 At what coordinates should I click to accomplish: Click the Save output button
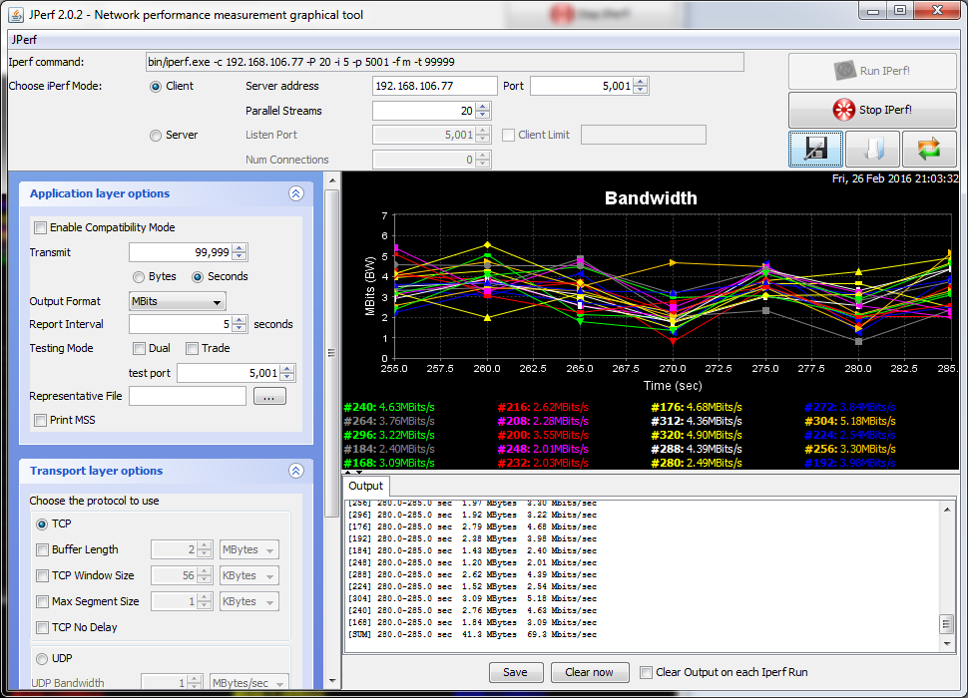(x=515, y=672)
